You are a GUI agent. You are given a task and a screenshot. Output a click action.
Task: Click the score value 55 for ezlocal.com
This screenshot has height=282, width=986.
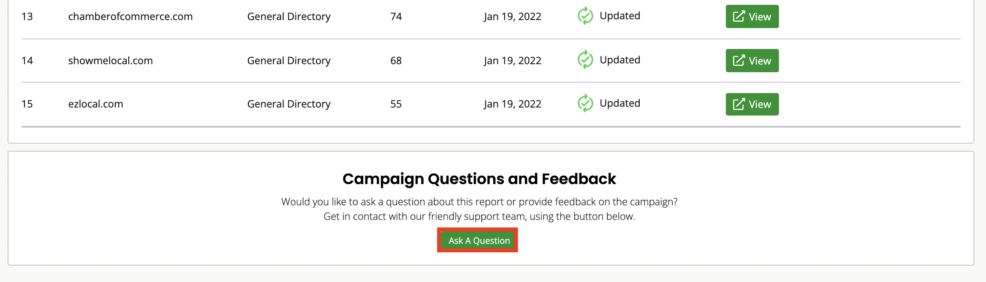pos(396,103)
